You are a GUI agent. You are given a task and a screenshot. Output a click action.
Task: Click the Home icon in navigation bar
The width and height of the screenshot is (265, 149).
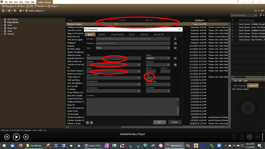21,11
